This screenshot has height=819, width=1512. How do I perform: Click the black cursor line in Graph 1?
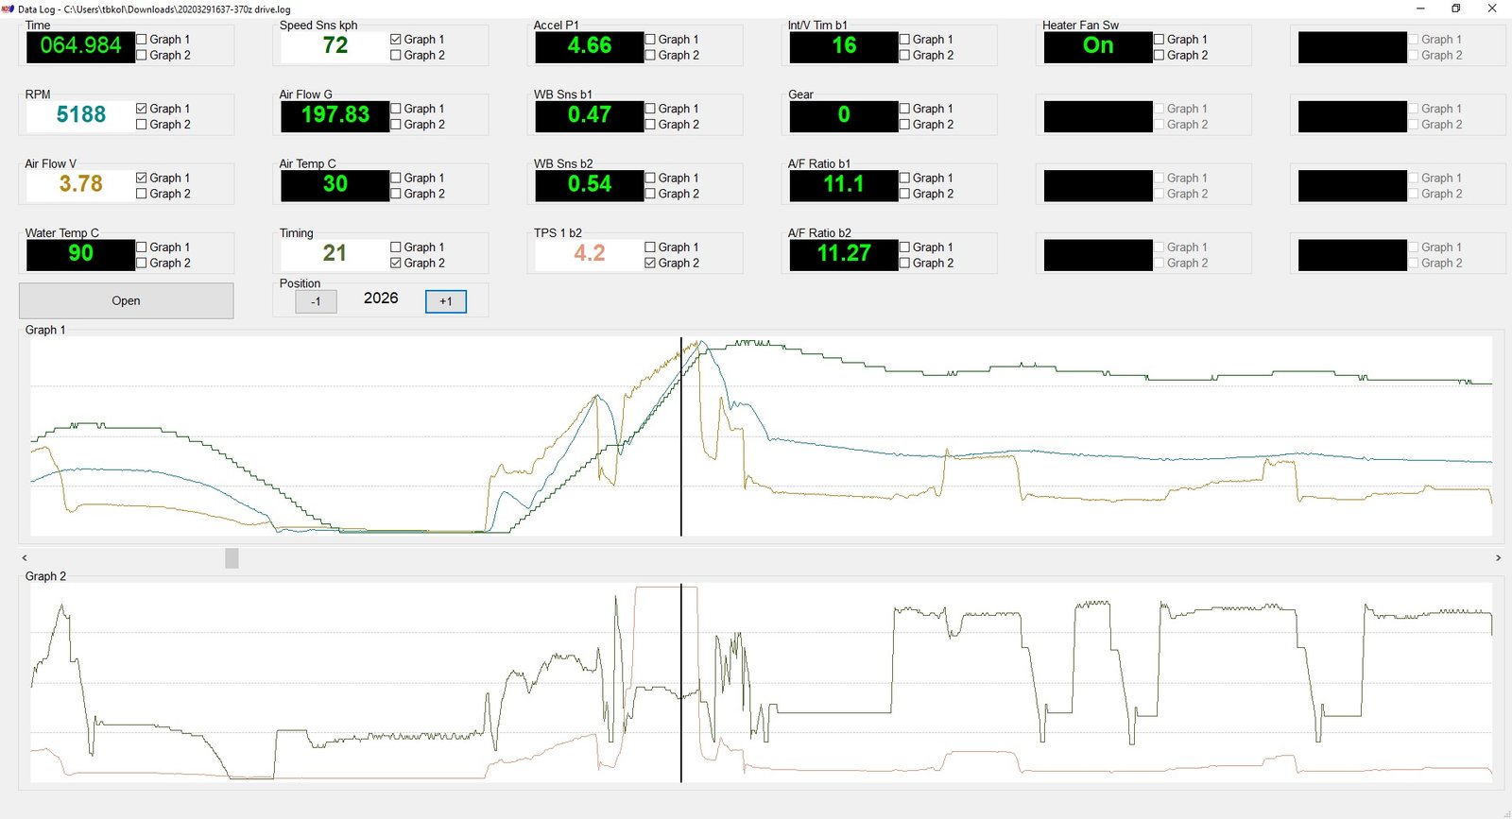[x=681, y=436]
